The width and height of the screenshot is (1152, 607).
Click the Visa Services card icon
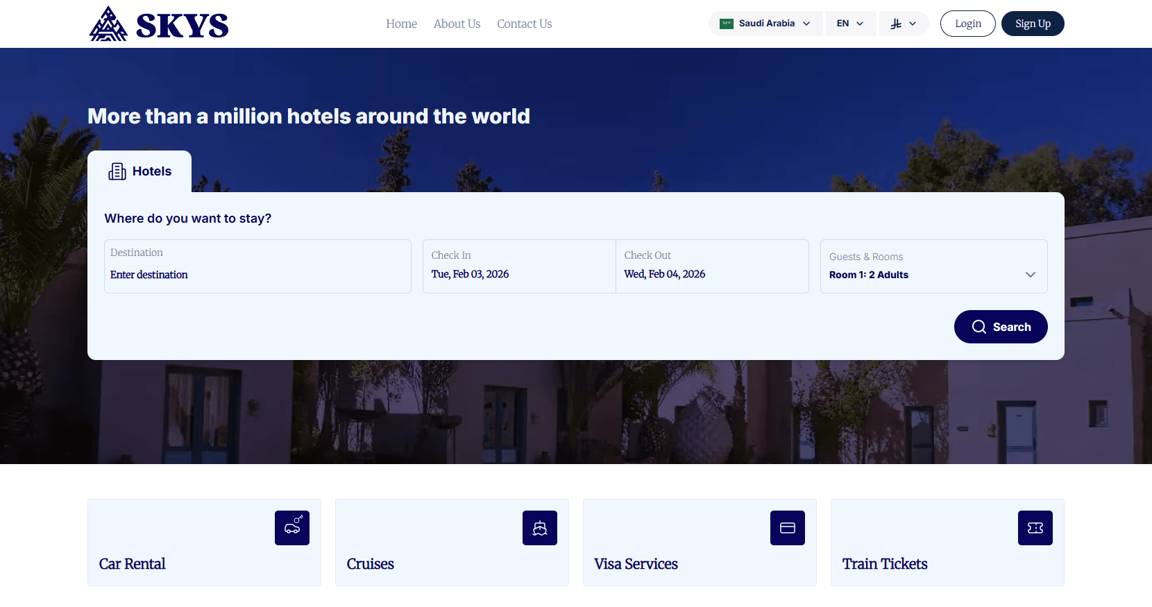788,528
